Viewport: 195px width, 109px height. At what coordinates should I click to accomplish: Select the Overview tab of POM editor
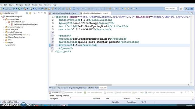tap(53, 88)
